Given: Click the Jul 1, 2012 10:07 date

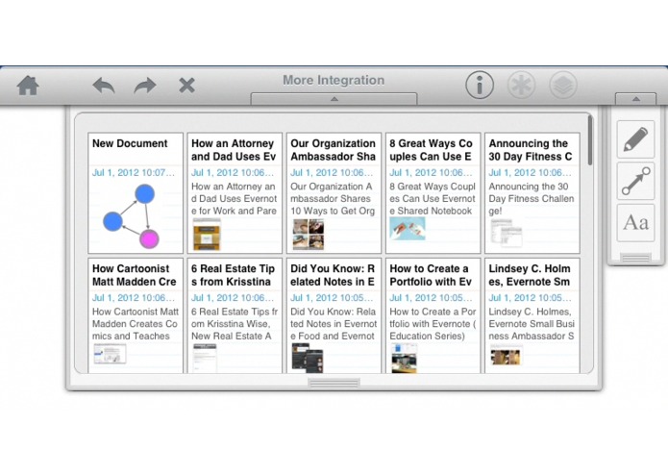Looking at the screenshot, I should (134, 172).
